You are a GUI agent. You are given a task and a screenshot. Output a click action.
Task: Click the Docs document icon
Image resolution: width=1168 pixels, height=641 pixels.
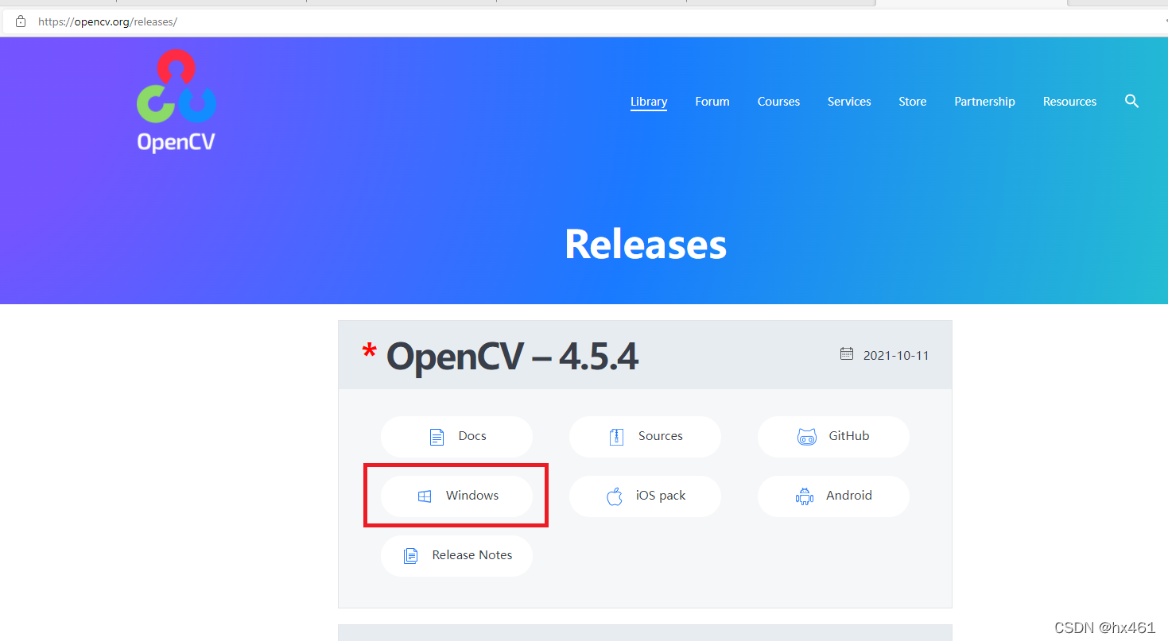click(x=437, y=437)
